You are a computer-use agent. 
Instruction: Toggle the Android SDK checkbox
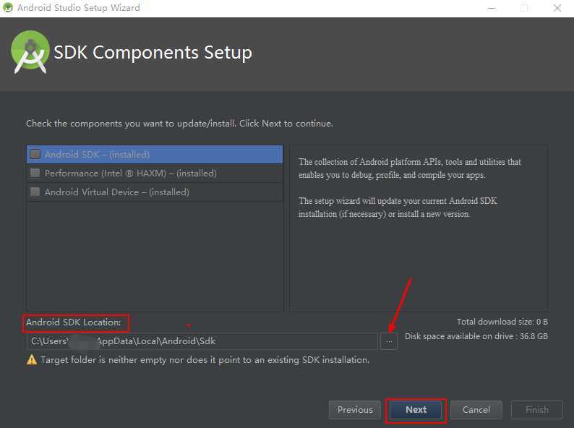pyautogui.click(x=35, y=154)
